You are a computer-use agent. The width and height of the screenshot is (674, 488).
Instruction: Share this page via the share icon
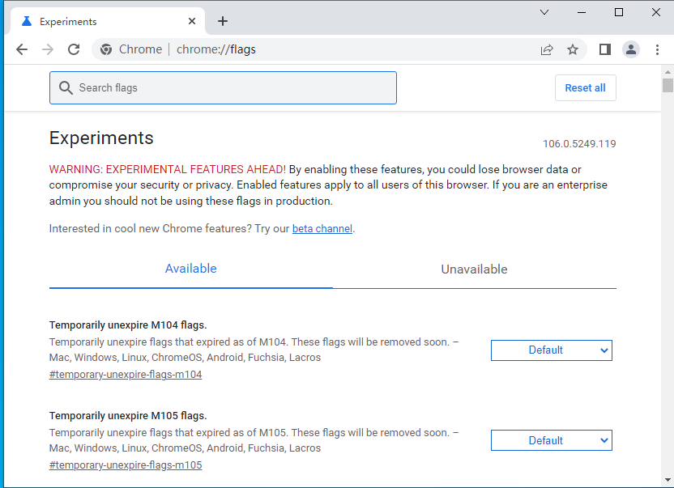click(547, 49)
